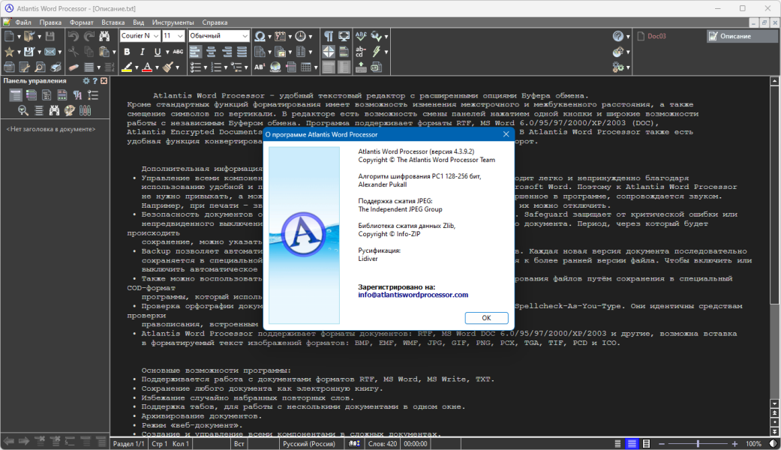Click OK in the About dialog
781x450 pixels.
coord(486,317)
